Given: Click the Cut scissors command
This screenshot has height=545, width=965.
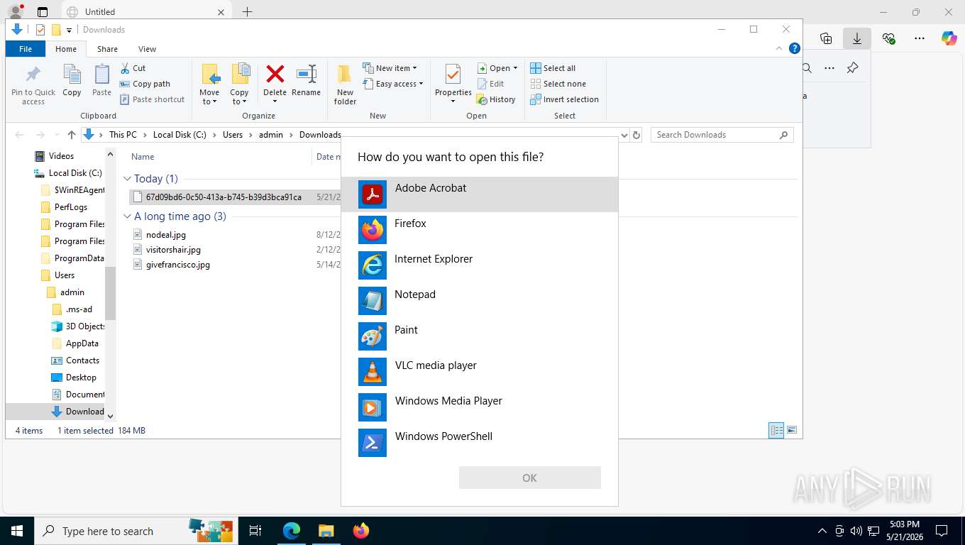Looking at the screenshot, I should click(133, 68).
